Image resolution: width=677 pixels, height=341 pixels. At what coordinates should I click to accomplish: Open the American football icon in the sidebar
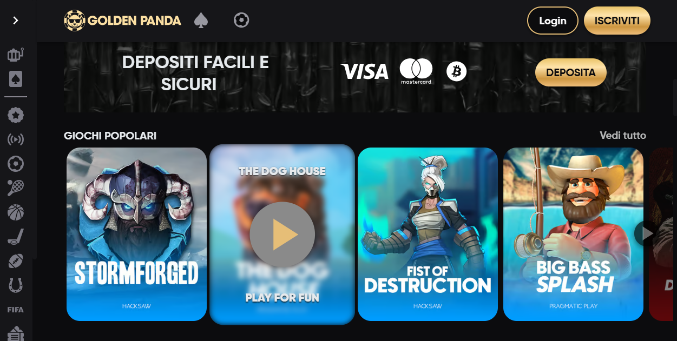pyautogui.click(x=16, y=261)
